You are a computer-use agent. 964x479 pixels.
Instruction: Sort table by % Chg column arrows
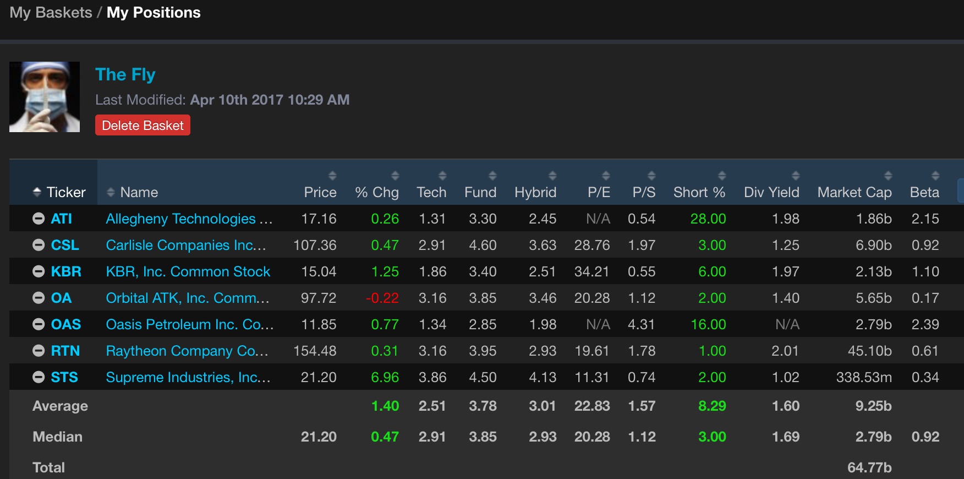[395, 176]
